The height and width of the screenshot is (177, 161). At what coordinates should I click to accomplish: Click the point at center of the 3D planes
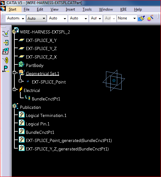[x=114, y=80]
